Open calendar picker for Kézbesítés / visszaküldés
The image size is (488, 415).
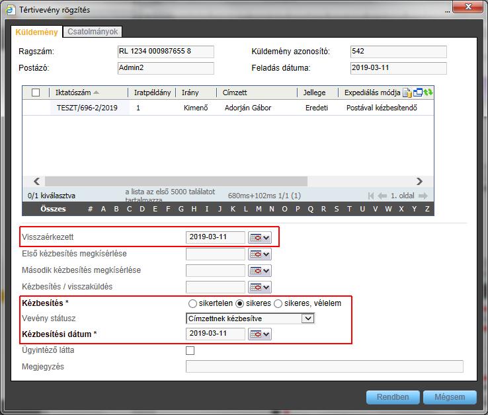click(260, 287)
